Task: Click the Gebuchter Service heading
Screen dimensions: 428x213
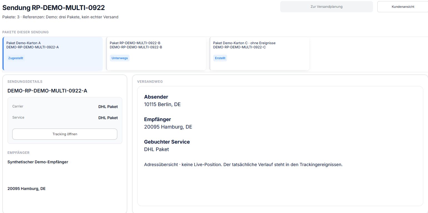Action: point(167,142)
